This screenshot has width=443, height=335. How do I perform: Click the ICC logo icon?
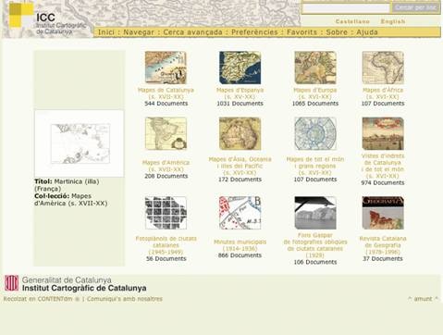(x=21, y=15)
